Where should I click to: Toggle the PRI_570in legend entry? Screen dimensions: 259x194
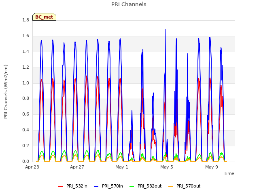pos(108,186)
